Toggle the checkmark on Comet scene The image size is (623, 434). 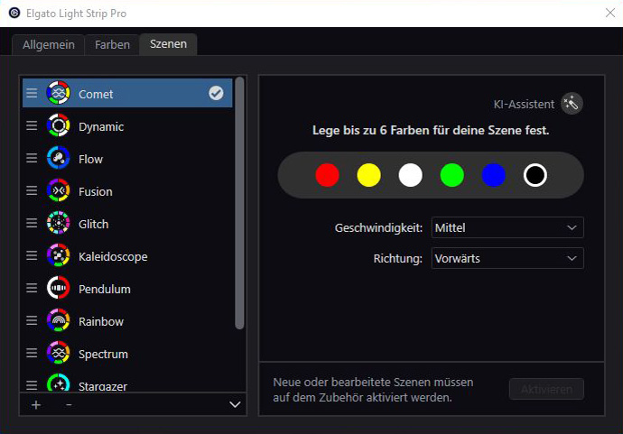point(217,93)
